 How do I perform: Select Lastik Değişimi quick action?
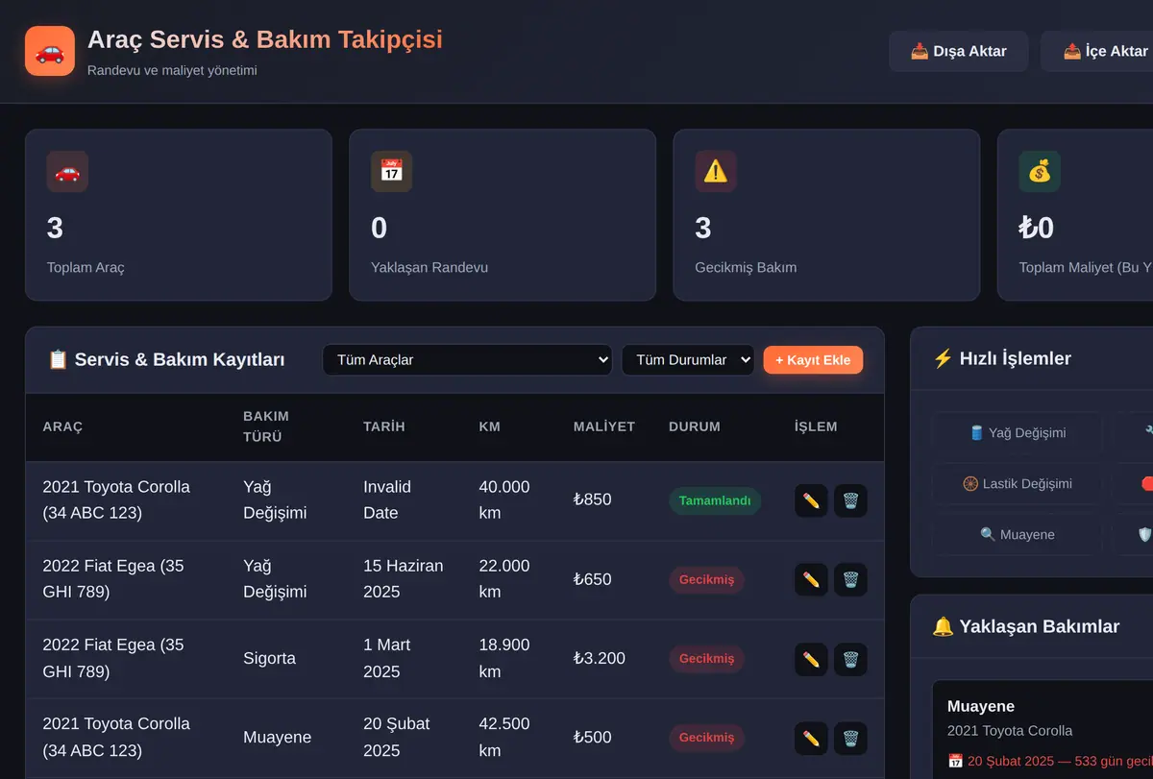(x=1018, y=484)
